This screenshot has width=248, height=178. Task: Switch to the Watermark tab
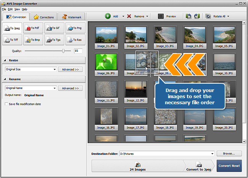coord(71,17)
